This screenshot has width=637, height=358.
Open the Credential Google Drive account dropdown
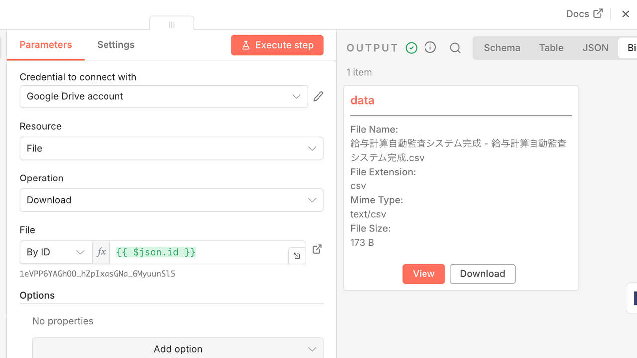(164, 96)
